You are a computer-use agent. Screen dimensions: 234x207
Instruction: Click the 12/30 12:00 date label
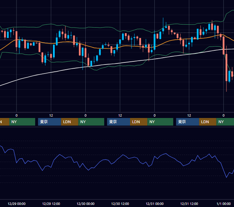tap(120, 204)
